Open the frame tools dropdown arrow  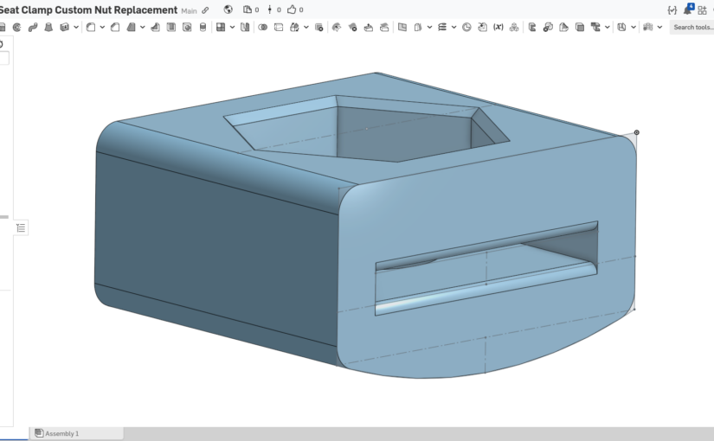click(634, 28)
